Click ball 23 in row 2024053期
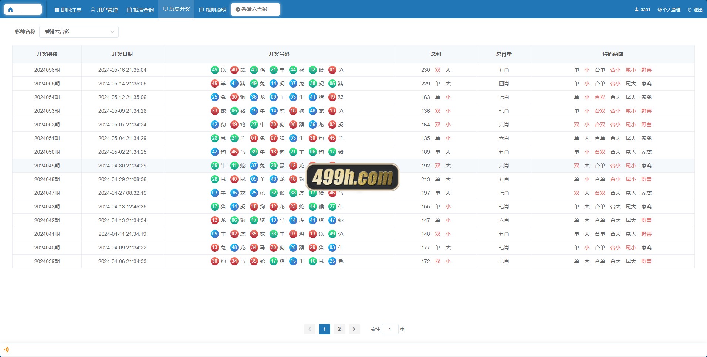Image resolution: width=707 pixels, height=357 pixels. [x=215, y=110]
